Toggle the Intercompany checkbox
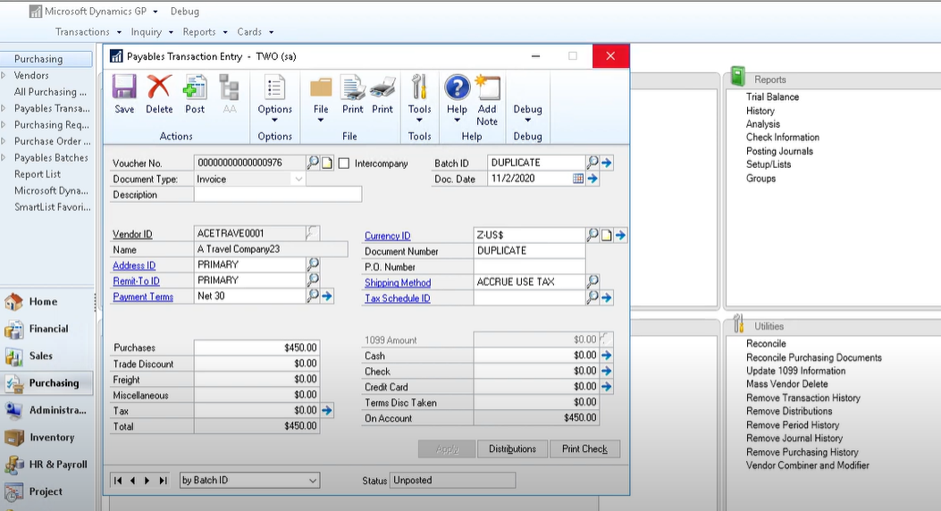This screenshot has width=941, height=511. pos(344,163)
